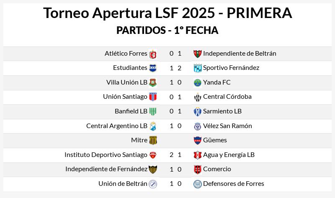Screen dimensions: 335x198
Task: Click the Independiente de Fernández team name
Action: click(x=106, y=169)
